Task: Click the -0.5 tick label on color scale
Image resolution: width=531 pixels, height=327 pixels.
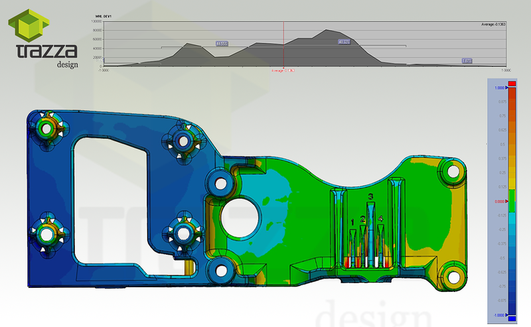Action: point(502,258)
